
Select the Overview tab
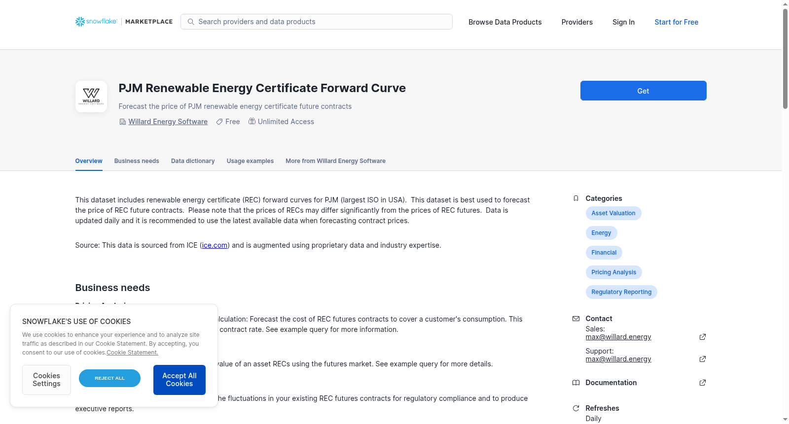[89, 161]
